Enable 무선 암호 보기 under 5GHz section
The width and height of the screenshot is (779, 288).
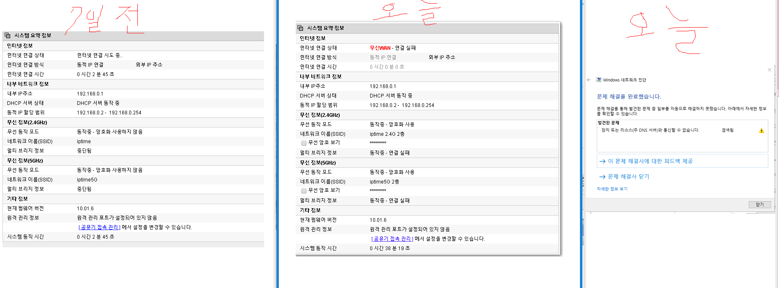pyautogui.click(x=304, y=191)
